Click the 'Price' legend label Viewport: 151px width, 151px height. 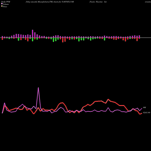5,7
